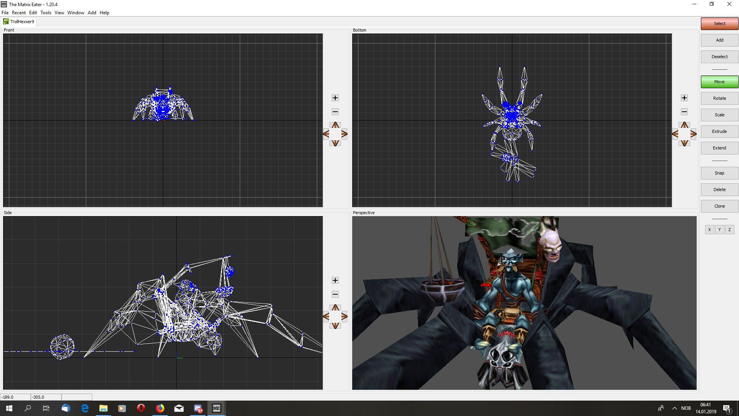The image size is (739, 416).
Task: Zoom out the Side viewport with minus
Action: pyautogui.click(x=335, y=294)
